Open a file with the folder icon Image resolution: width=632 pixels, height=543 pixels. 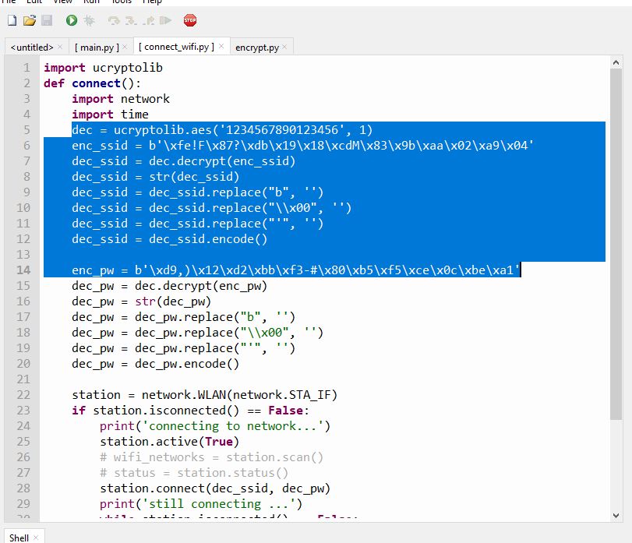[30, 20]
